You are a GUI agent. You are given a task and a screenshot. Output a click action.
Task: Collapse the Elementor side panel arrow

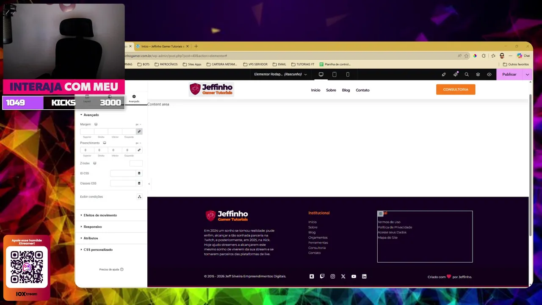(x=149, y=184)
